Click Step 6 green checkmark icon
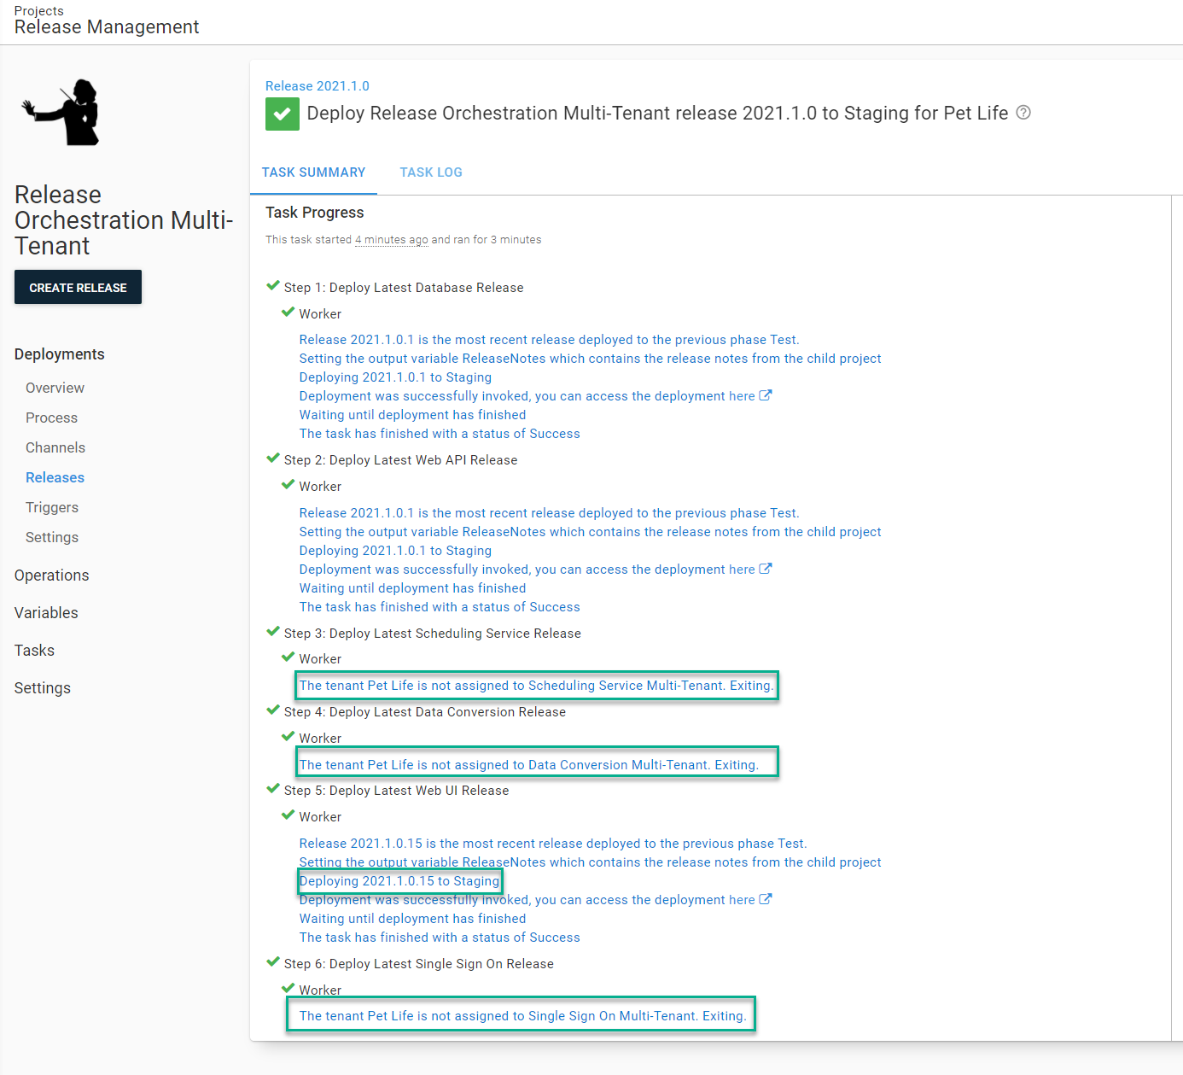This screenshot has width=1183, height=1075. (x=273, y=962)
